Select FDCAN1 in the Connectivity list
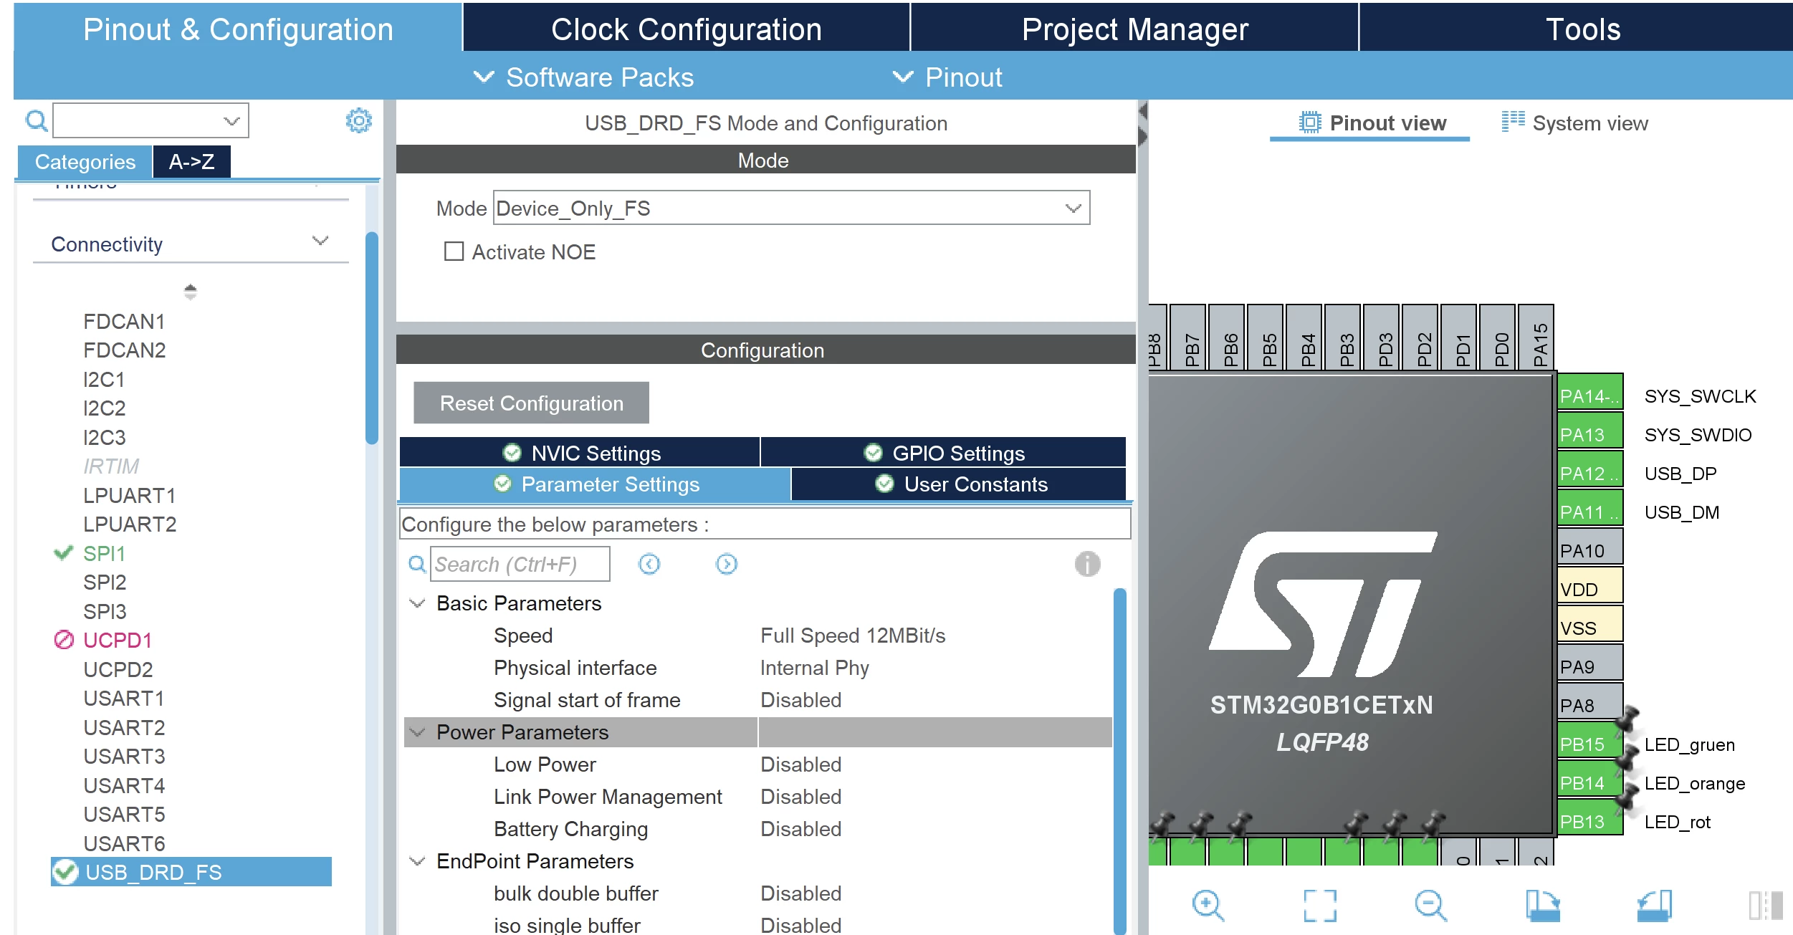The image size is (1793, 935). (125, 321)
